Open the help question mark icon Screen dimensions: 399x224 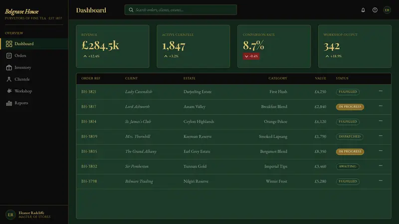coord(375,10)
